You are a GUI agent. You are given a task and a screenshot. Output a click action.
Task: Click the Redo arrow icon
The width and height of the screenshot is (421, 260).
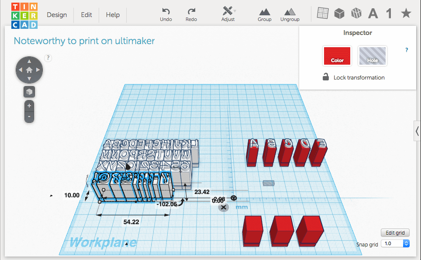[x=191, y=11]
